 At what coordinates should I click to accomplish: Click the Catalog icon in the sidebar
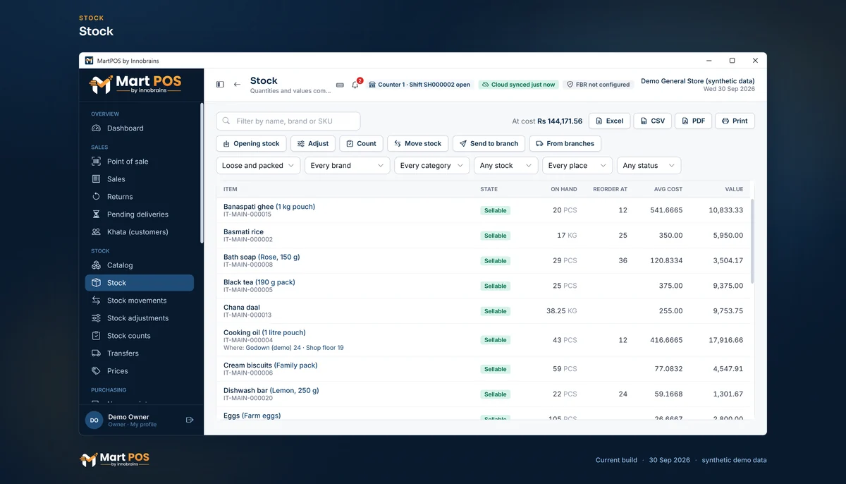click(x=97, y=265)
